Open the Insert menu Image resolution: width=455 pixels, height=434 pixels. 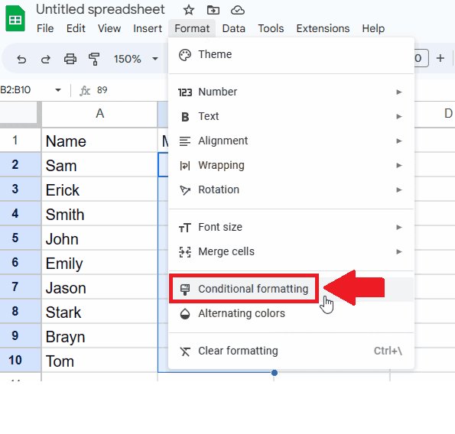(x=148, y=28)
